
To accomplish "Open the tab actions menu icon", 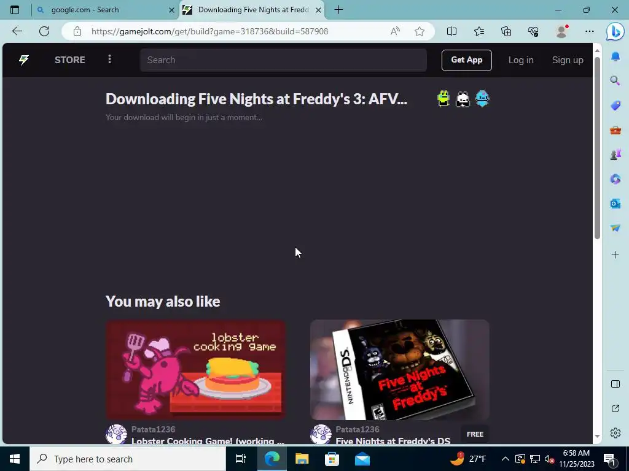I will (x=15, y=10).
